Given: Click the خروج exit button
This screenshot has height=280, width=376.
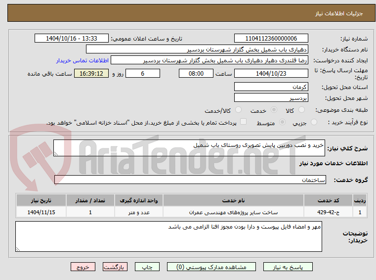Looking at the screenshot, I should (x=83, y=267).
